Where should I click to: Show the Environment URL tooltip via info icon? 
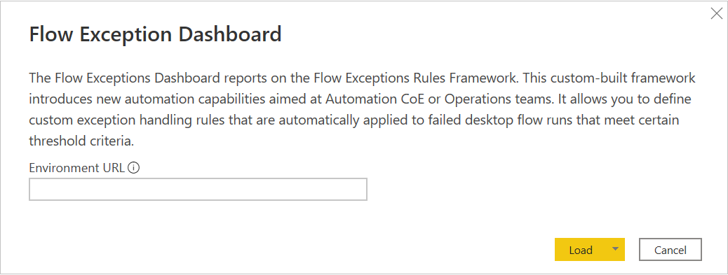click(133, 168)
